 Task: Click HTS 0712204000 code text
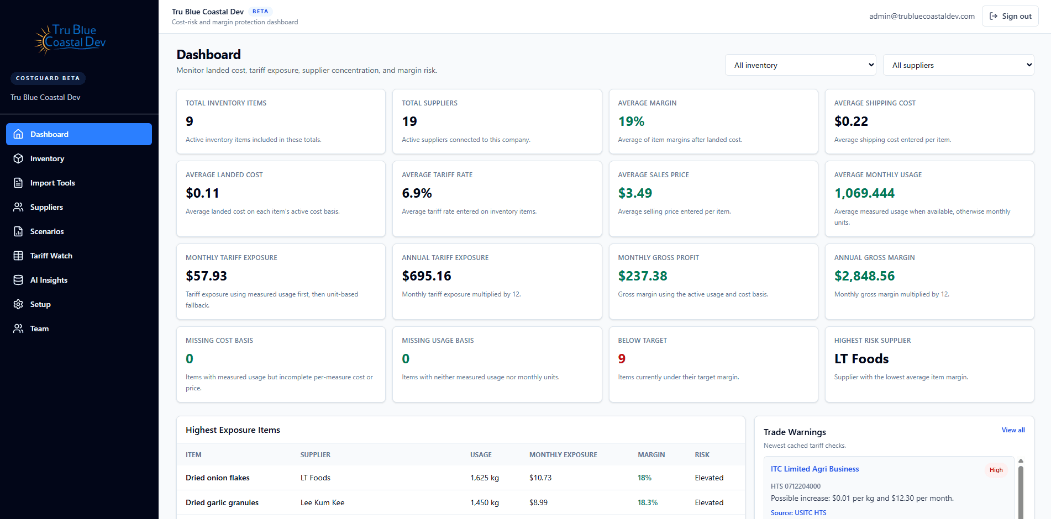click(796, 486)
